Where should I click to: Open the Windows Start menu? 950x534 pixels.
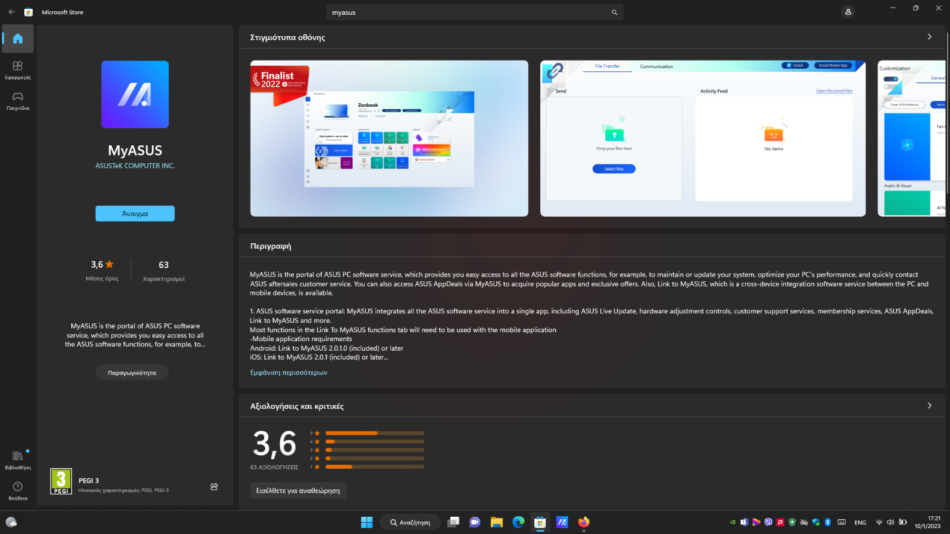[367, 522]
